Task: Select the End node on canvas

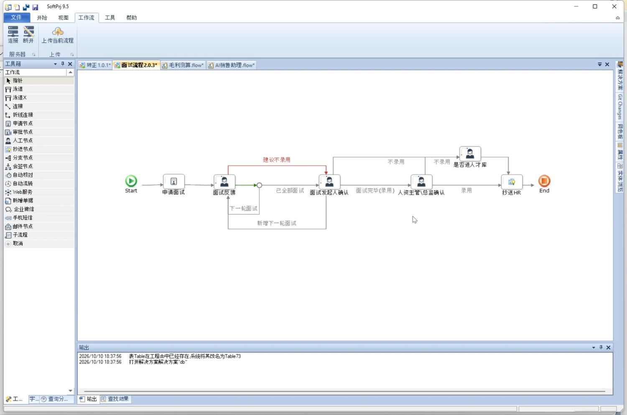Action: [x=544, y=181]
